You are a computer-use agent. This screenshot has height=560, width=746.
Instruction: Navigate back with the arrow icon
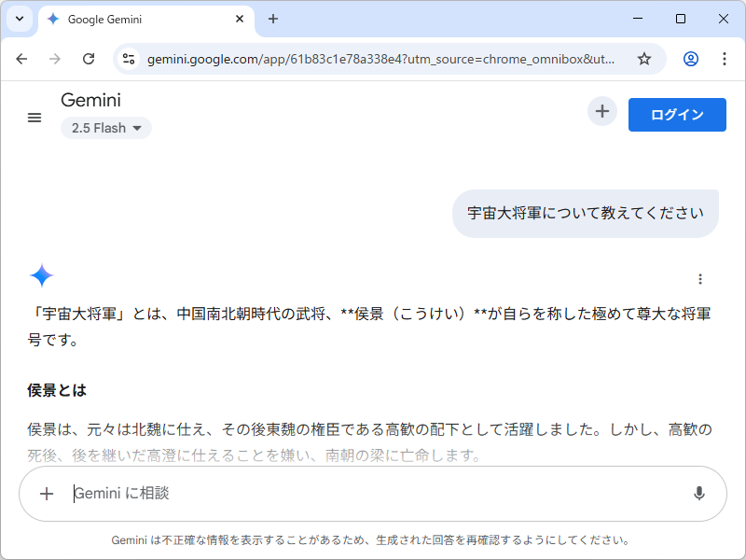pos(21,58)
